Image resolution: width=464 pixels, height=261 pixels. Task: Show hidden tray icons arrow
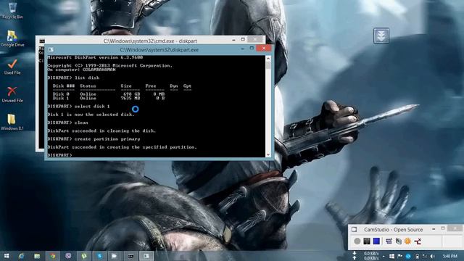pos(384,256)
